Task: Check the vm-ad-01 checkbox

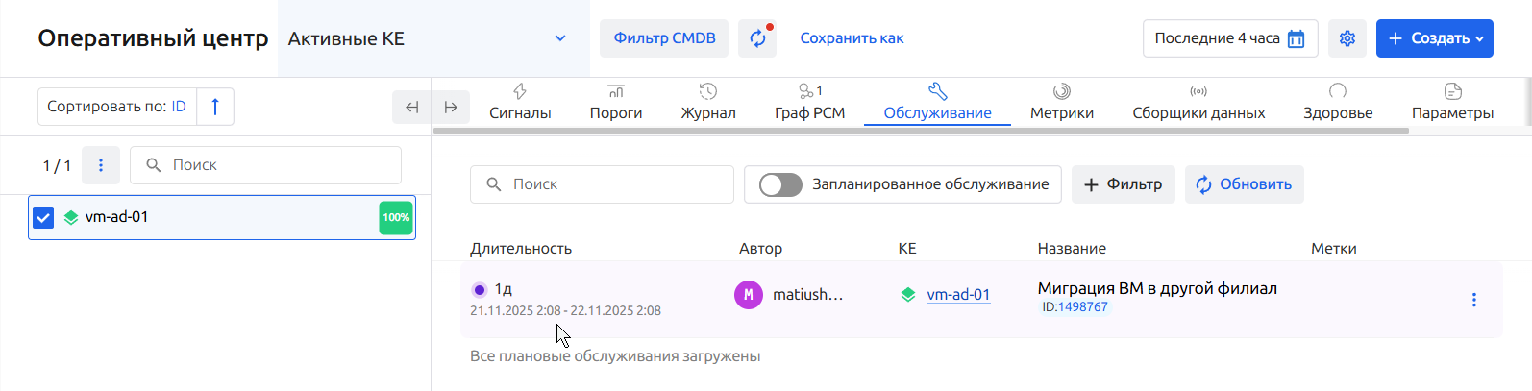Action: pos(43,217)
